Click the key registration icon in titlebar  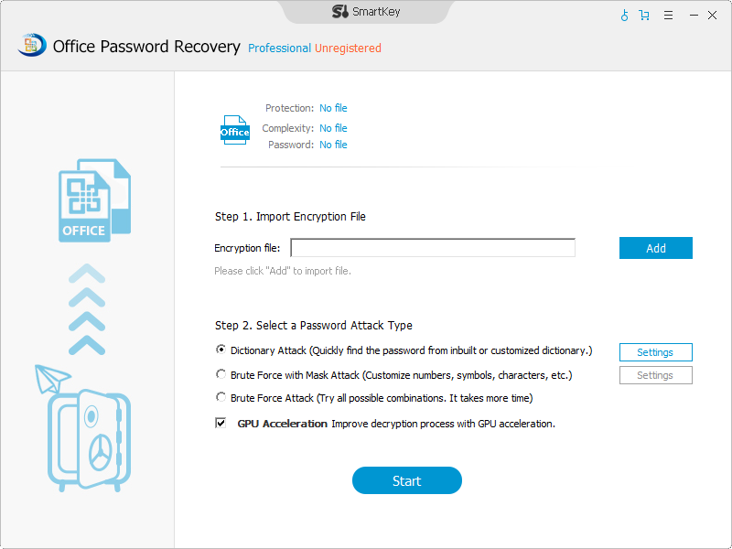(x=623, y=16)
